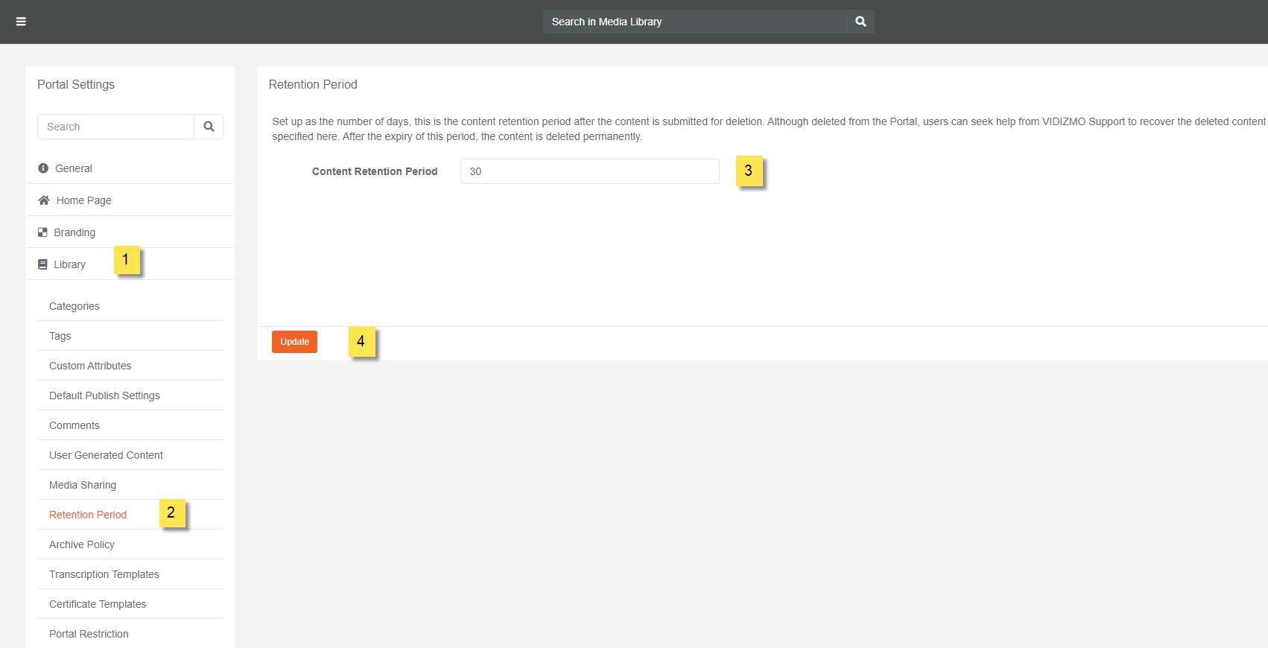Open Transcription Templates settings
The height and width of the screenshot is (648, 1268).
click(104, 574)
